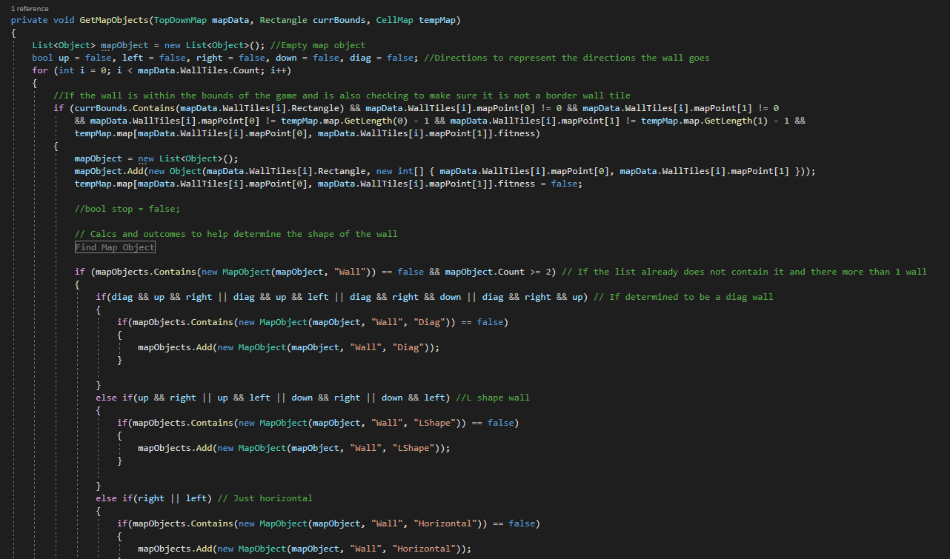
Task: Select the TopDownMap parameter type
Action: (x=180, y=20)
